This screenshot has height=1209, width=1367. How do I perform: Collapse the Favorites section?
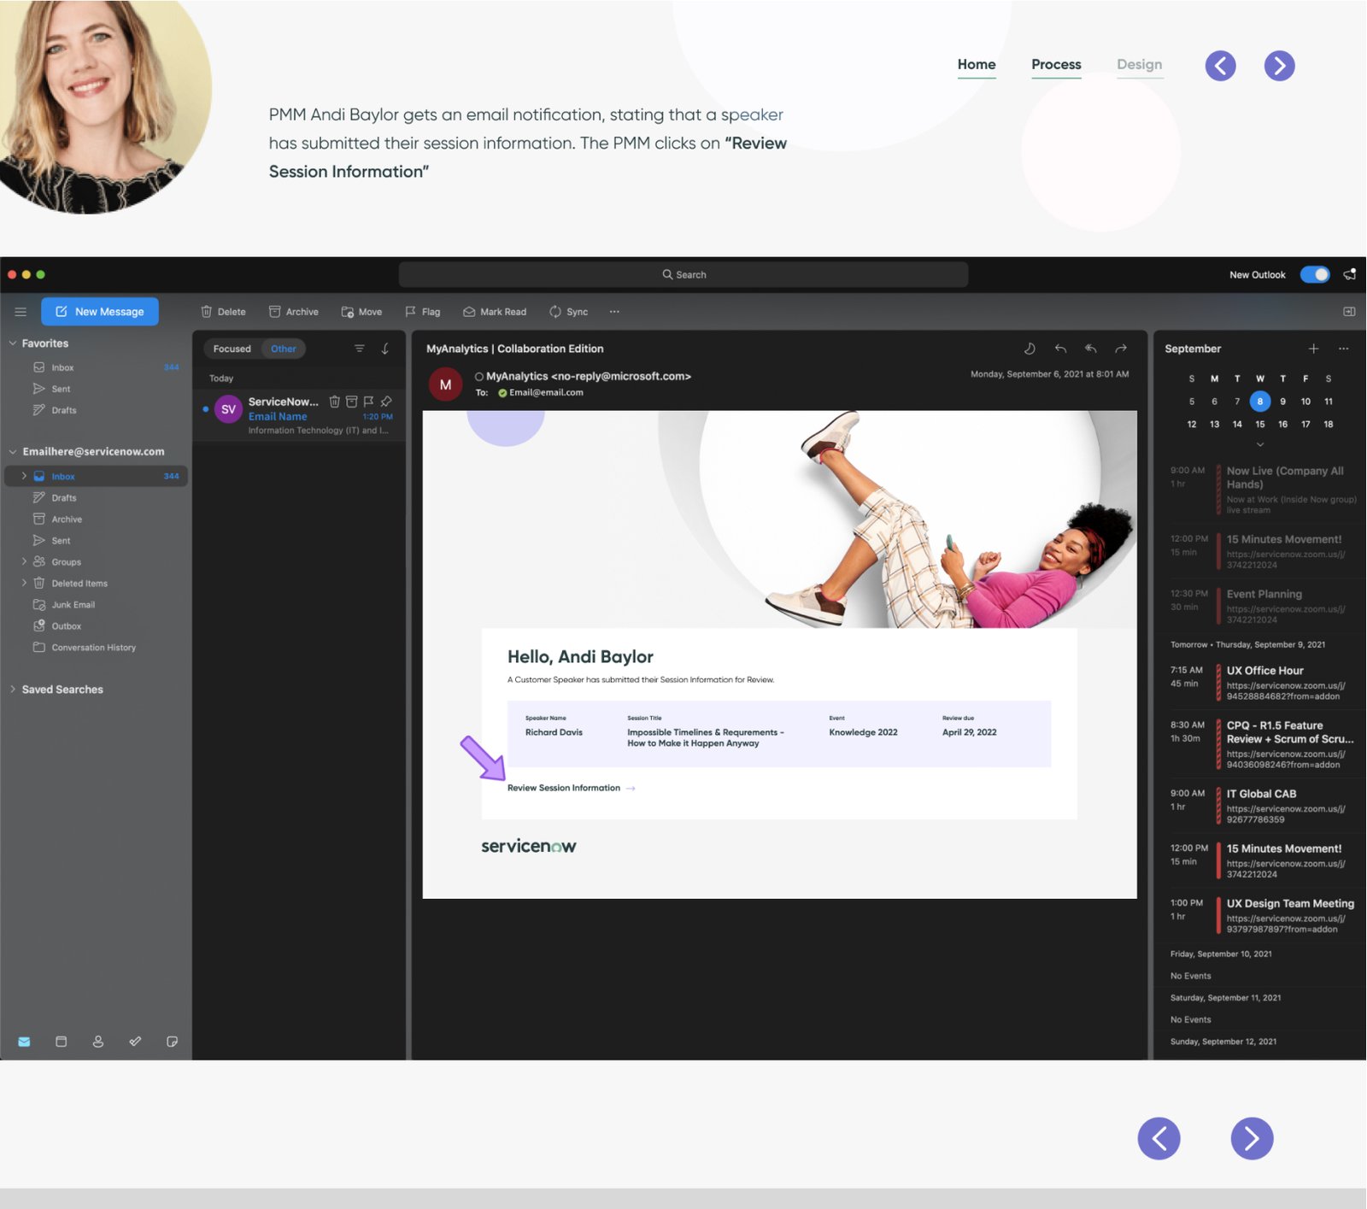tap(13, 343)
